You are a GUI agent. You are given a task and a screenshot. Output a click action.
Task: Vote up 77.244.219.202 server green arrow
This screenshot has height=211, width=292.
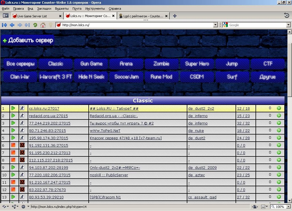click(x=279, y=123)
